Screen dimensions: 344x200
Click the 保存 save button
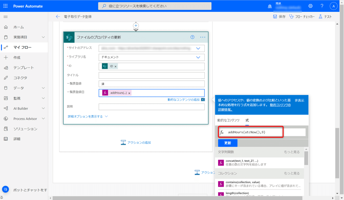click(x=279, y=17)
